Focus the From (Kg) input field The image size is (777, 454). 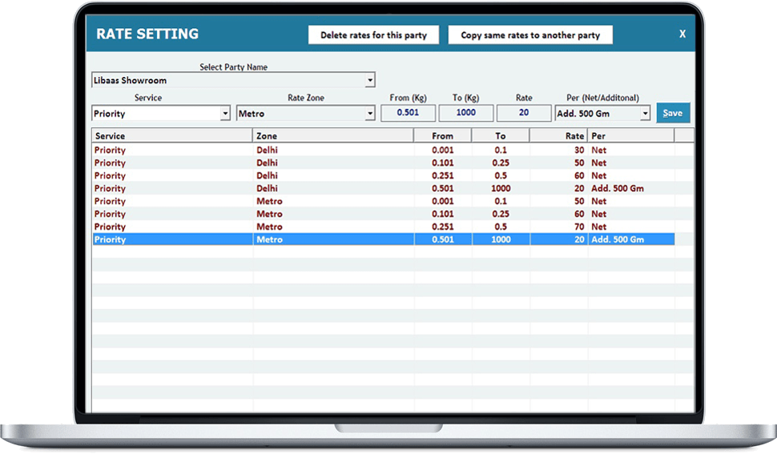tap(408, 113)
